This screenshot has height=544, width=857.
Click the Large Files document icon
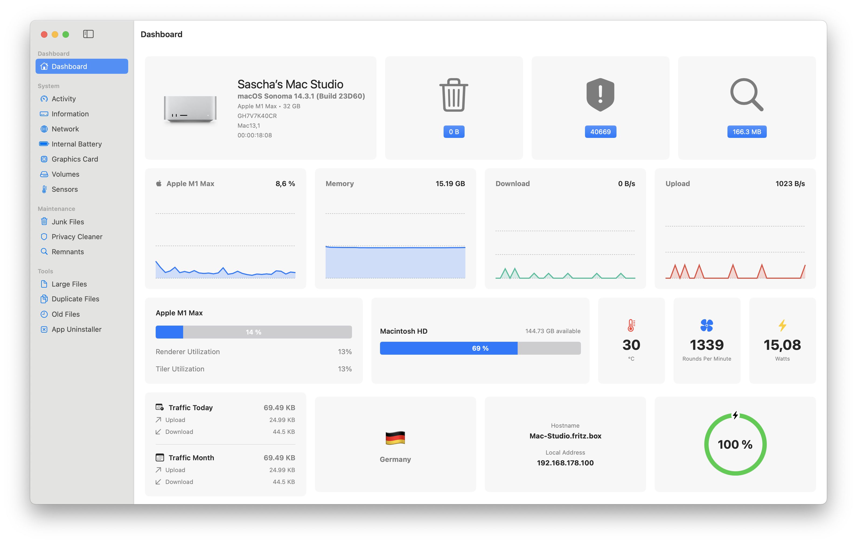pyautogui.click(x=44, y=284)
